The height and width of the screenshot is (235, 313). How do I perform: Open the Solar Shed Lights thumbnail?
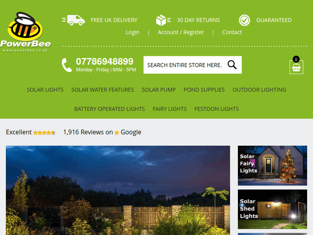click(x=273, y=209)
